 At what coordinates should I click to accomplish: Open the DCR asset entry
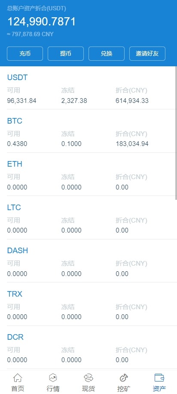pos(88,347)
